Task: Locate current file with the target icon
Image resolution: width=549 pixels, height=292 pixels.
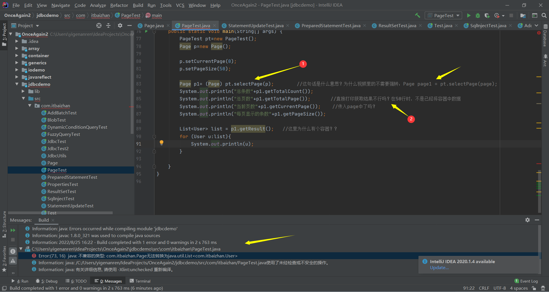Action: pos(99,25)
